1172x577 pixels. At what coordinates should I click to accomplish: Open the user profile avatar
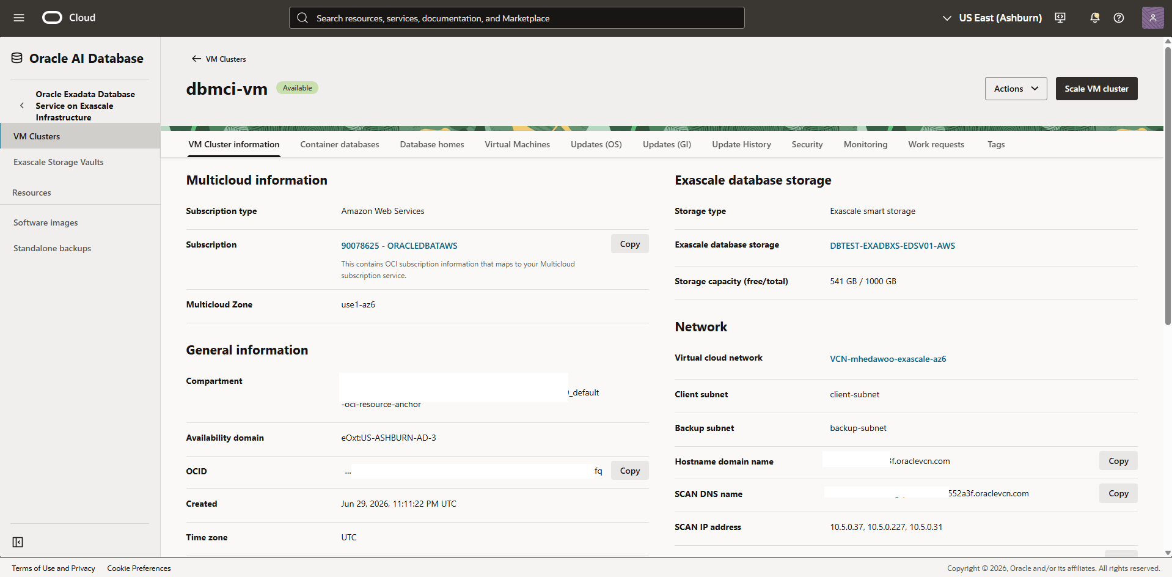[1152, 18]
